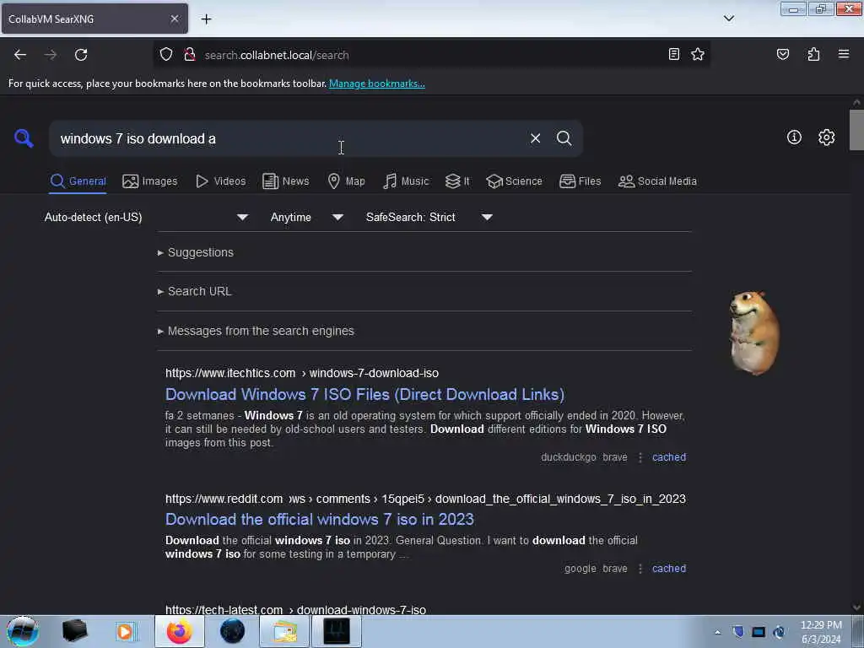Viewport: 864px width, 648px height.
Task: Click the insecure connection padlock icon
Action: [x=190, y=55]
